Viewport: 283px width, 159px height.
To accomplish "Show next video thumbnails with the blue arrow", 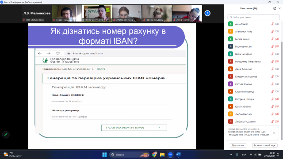I will coord(207,13).
